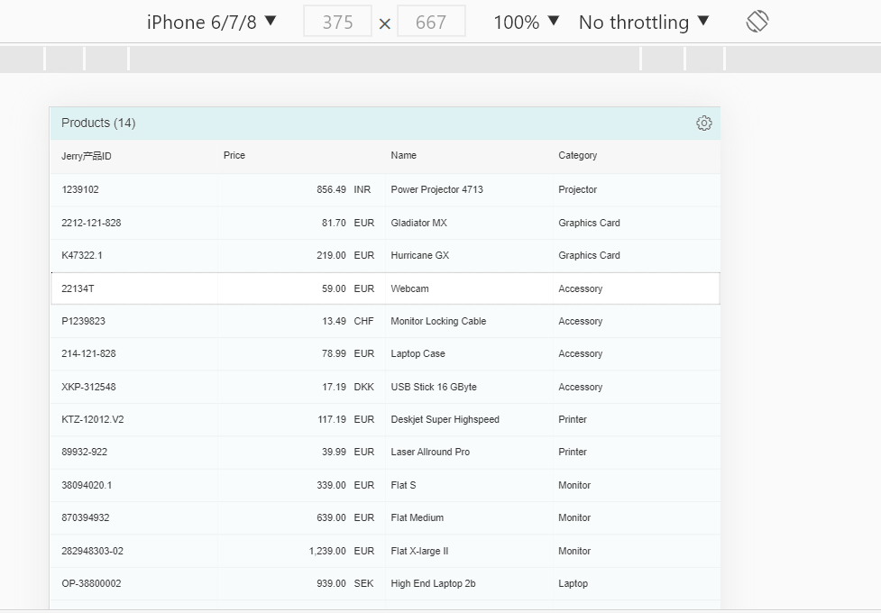
Task: Click price 117.19 EUR
Action: [x=345, y=420]
